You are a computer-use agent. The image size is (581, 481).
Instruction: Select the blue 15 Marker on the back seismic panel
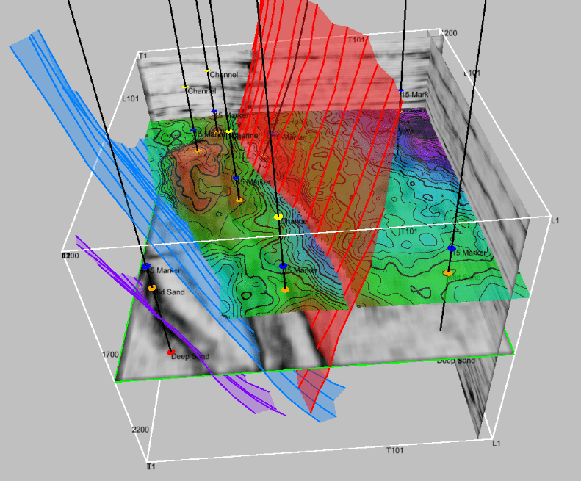(x=401, y=90)
